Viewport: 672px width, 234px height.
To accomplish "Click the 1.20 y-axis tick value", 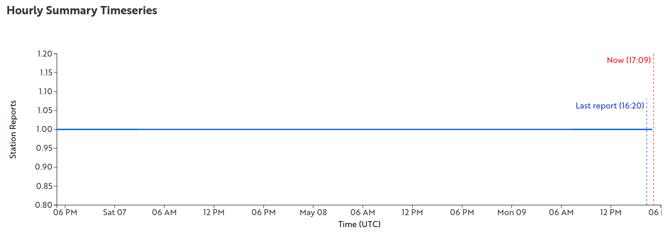I will pos(45,54).
